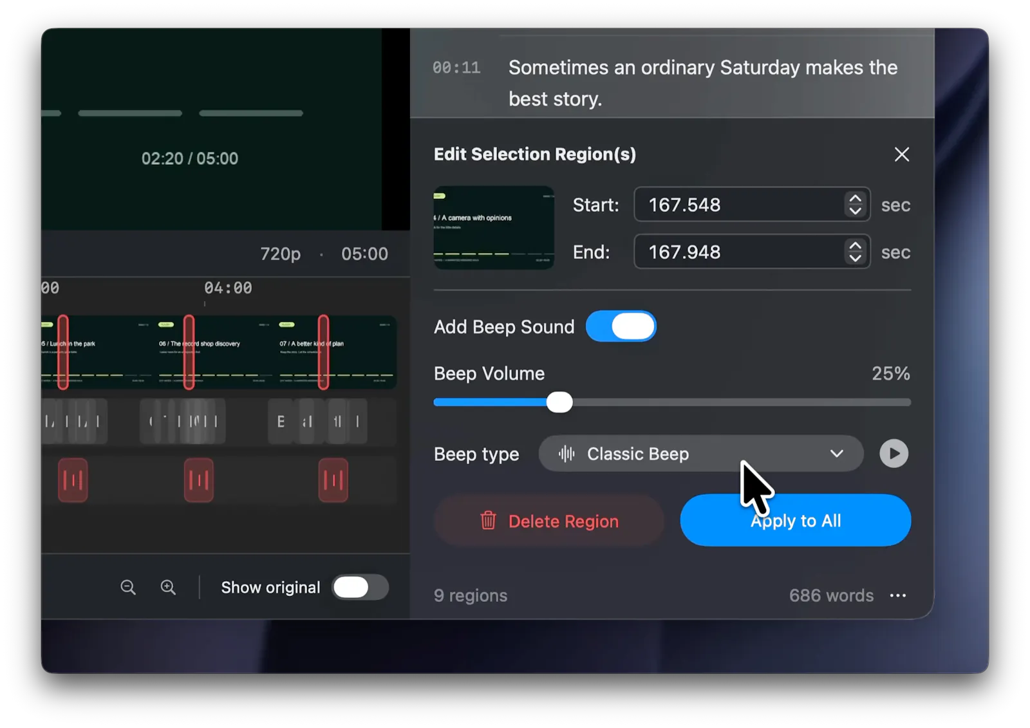Preview the selected beep sound
1030x728 pixels.
894,454
